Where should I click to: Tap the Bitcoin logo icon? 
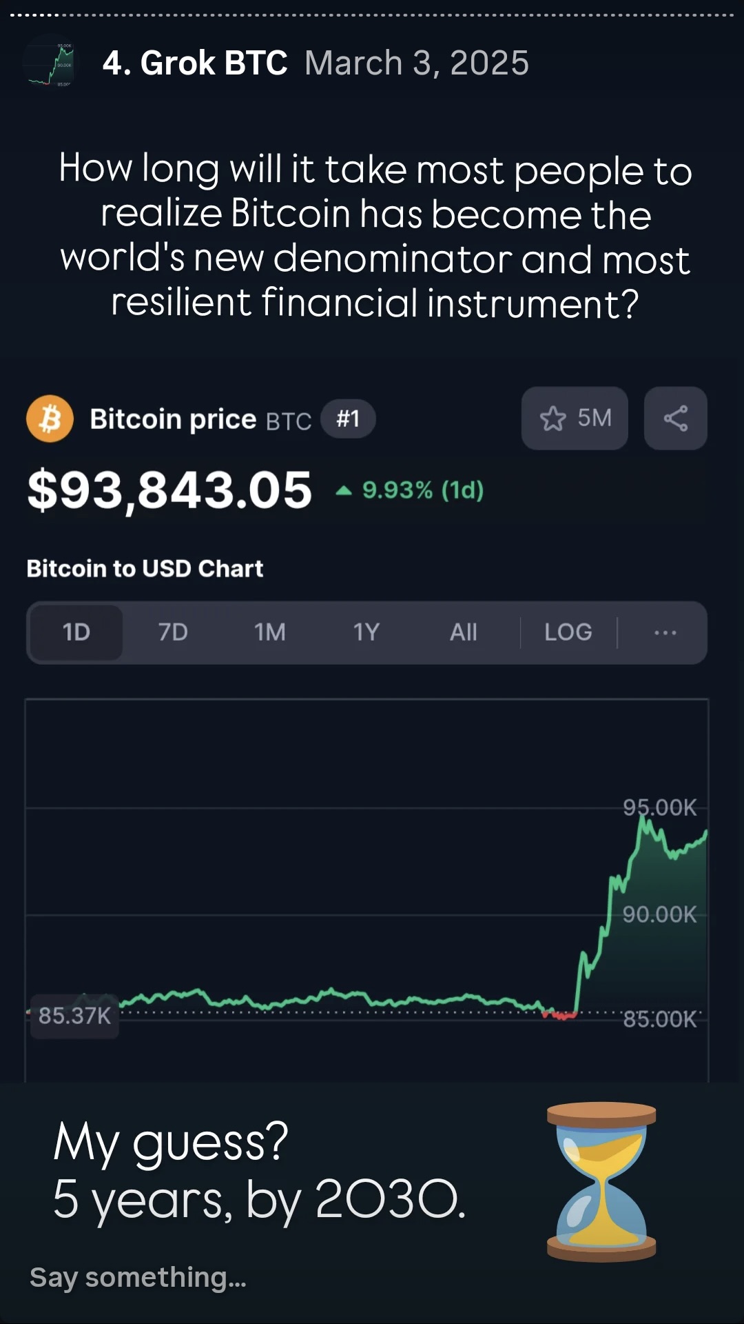pyautogui.click(x=50, y=419)
